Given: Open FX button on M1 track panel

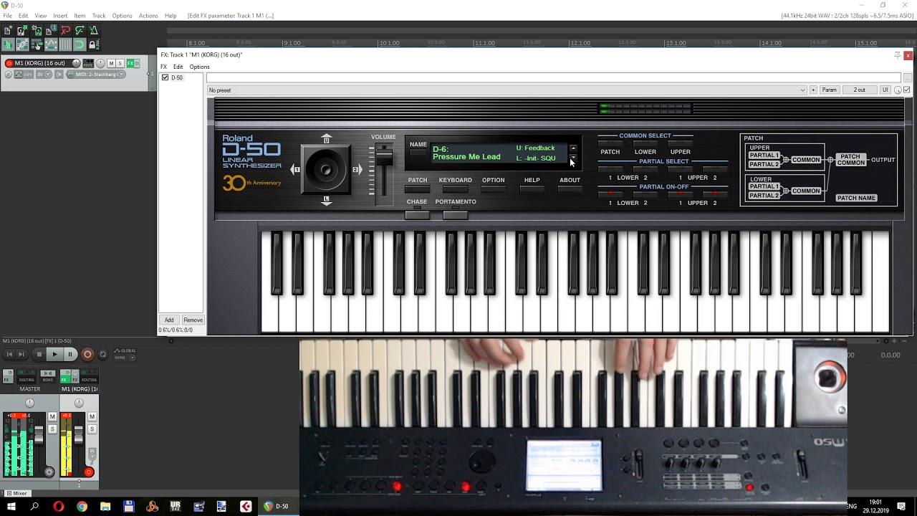Looking at the screenshot, I should (130, 63).
